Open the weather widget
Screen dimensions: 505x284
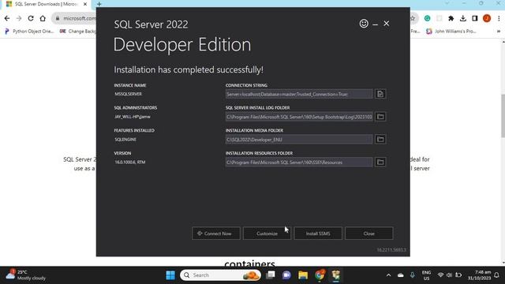click(26, 275)
